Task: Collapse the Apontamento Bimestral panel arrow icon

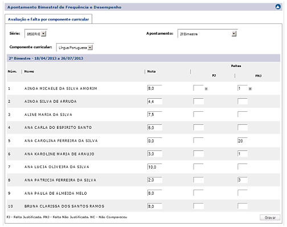Action: point(278,7)
